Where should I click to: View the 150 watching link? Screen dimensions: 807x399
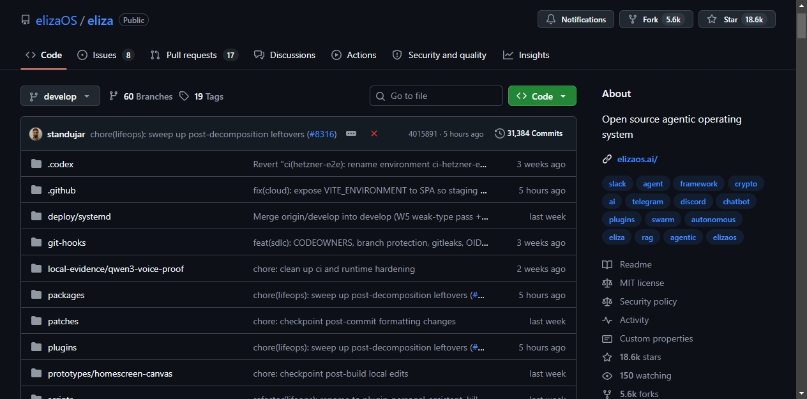tap(637, 375)
